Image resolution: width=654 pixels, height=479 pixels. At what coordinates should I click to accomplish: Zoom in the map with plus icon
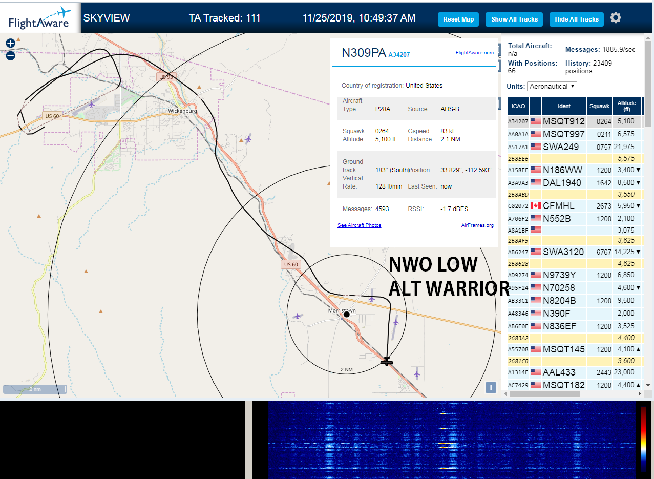tap(10, 43)
